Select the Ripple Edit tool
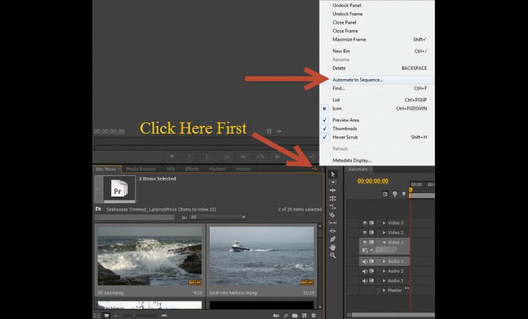528x319 pixels. 333,190
